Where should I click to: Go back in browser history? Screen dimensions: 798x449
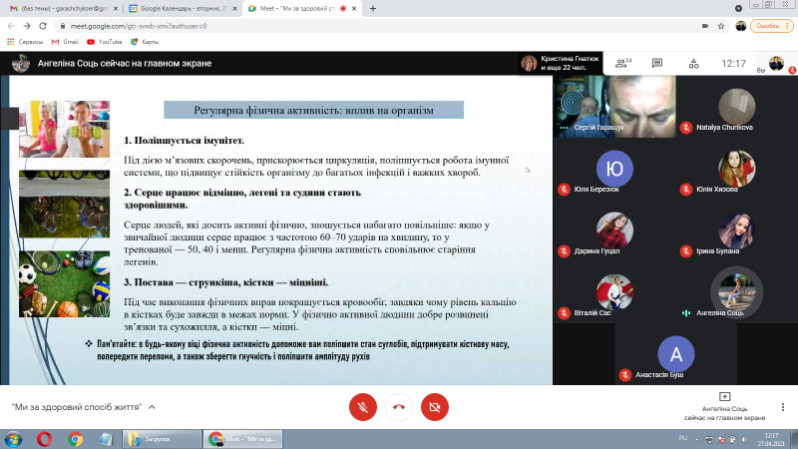click(11, 26)
